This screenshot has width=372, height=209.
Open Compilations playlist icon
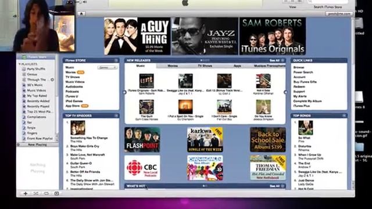click(x=24, y=117)
